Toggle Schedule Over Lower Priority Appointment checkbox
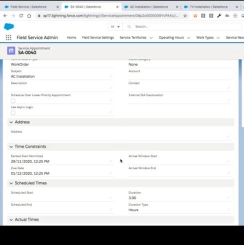This screenshot has width=244, height=245. pyautogui.click(x=13, y=101)
